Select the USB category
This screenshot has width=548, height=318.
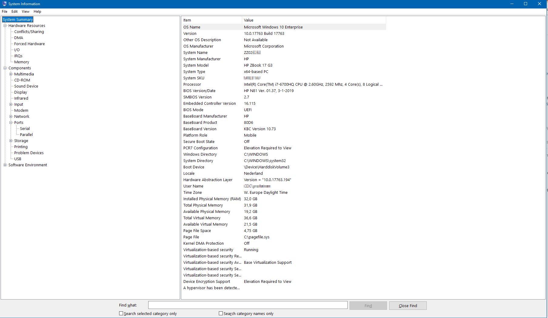18,159
